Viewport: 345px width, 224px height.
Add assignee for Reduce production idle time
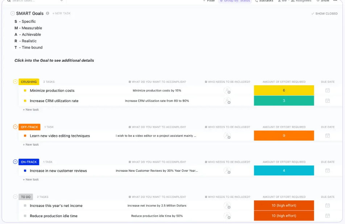(227, 216)
